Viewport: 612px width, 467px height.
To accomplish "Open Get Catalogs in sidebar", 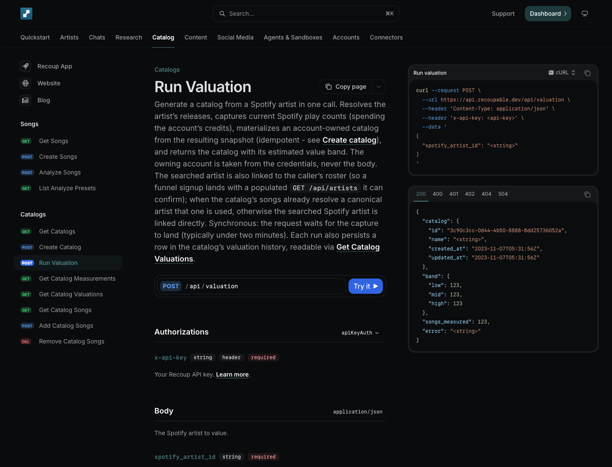I will pos(68,231).
